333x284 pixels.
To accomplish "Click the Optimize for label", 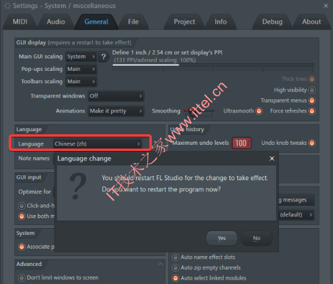I will (35, 192).
